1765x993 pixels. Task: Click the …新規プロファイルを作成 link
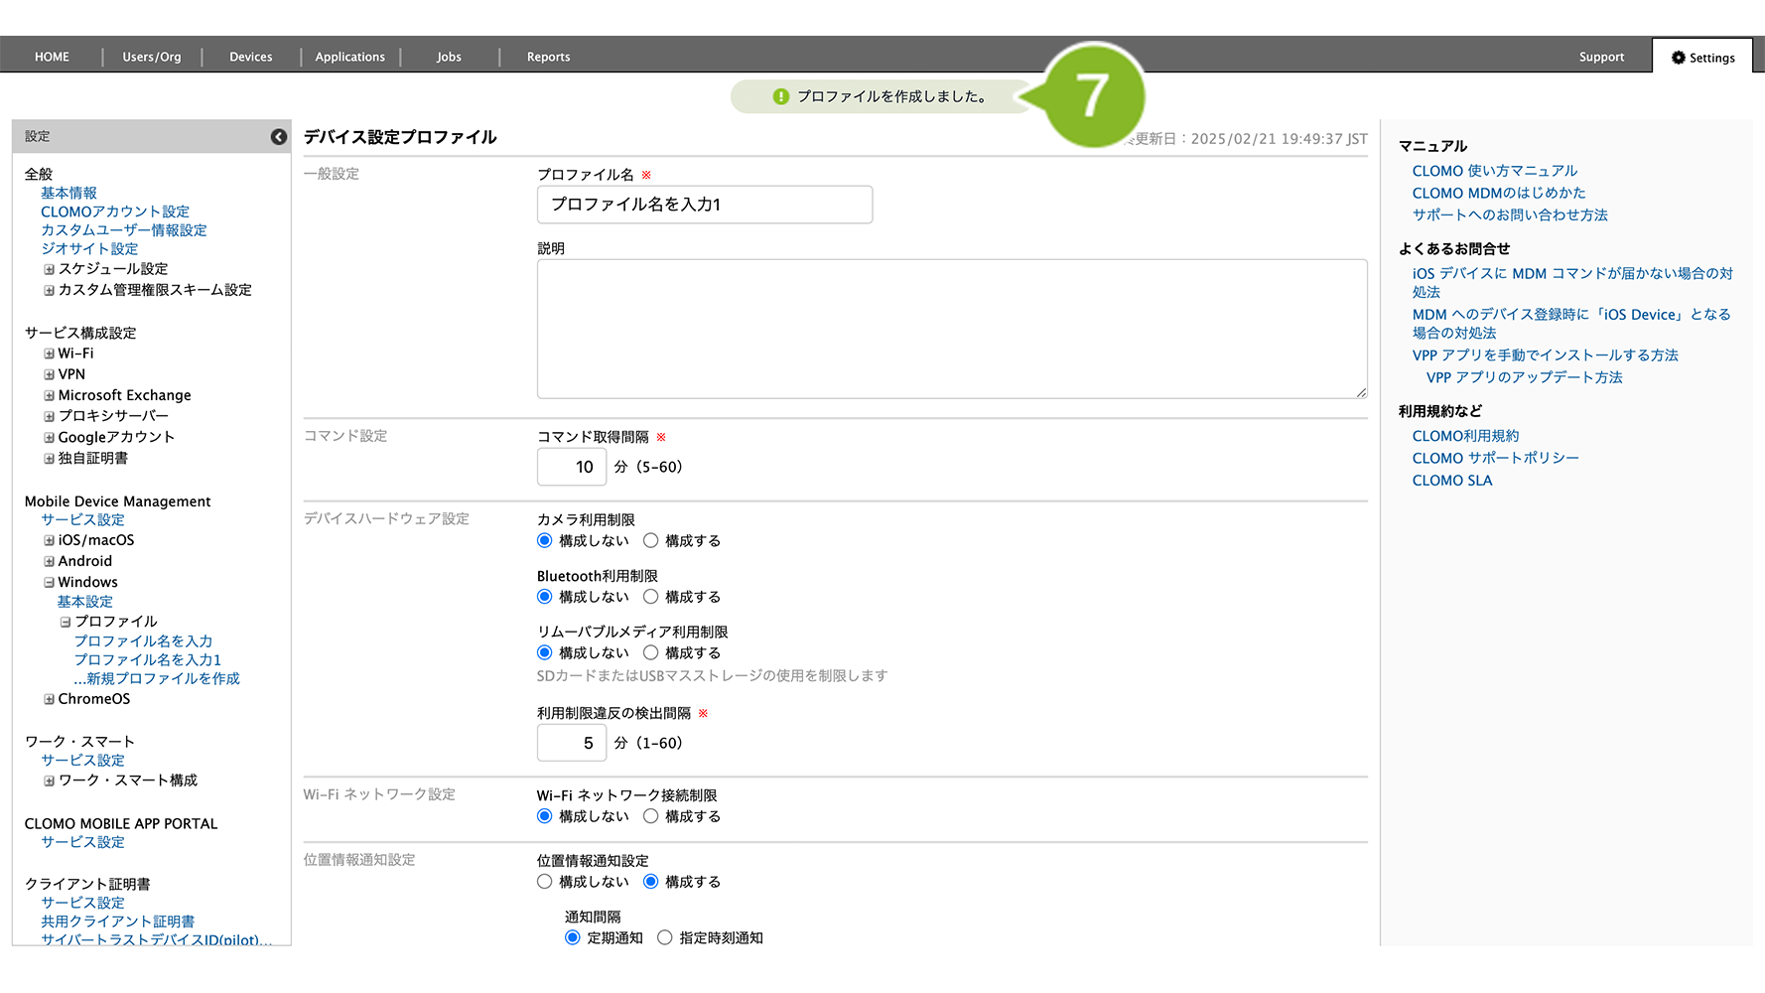pyautogui.click(x=157, y=678)
